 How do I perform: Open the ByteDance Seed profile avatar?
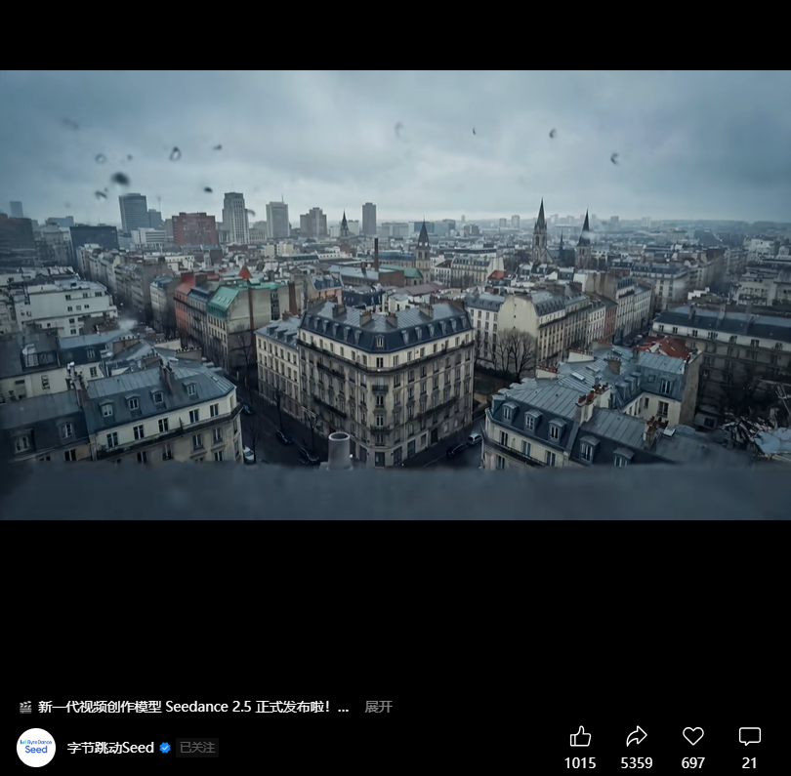click(x=36, y=748)
